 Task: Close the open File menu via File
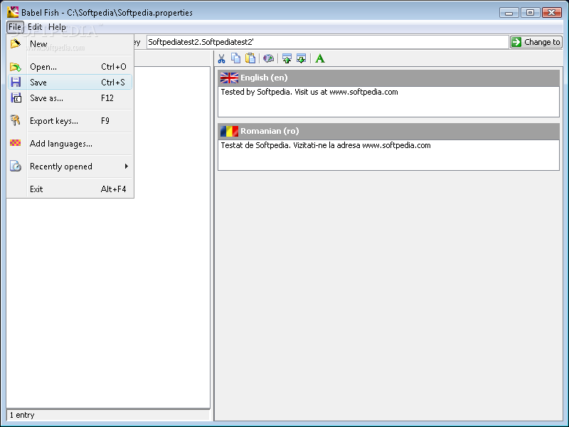15,27
